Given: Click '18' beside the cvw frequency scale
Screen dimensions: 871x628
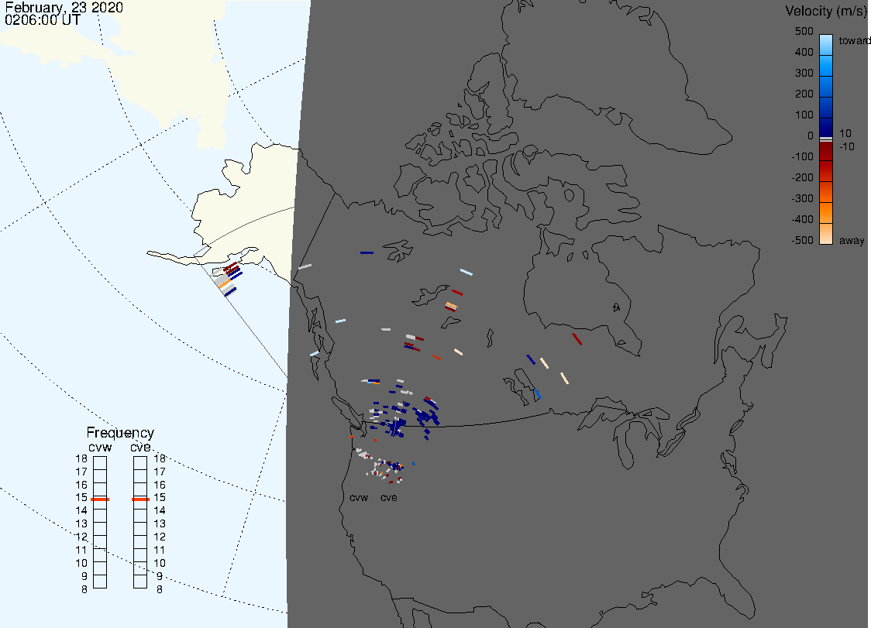Looking at the screenshot, I should click(x=81, y=458).
